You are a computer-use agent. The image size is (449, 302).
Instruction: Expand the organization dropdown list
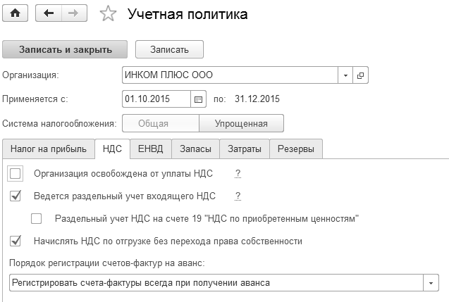(345, 75)
